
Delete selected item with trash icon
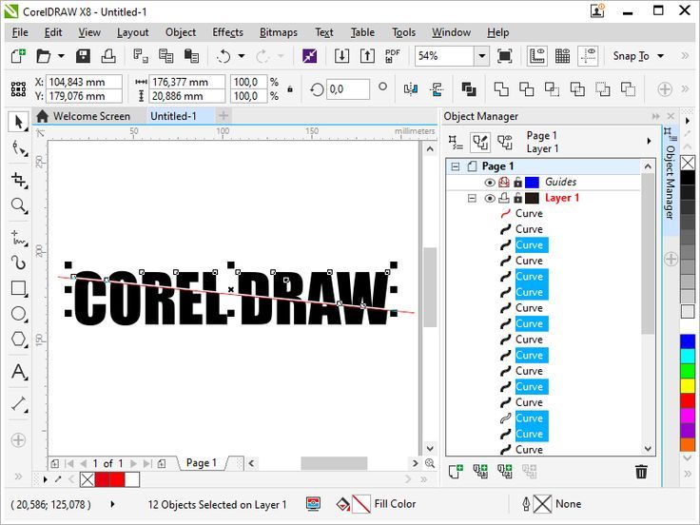641,471
